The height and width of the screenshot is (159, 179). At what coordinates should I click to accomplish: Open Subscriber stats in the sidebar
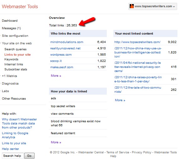tap(16, 69)
